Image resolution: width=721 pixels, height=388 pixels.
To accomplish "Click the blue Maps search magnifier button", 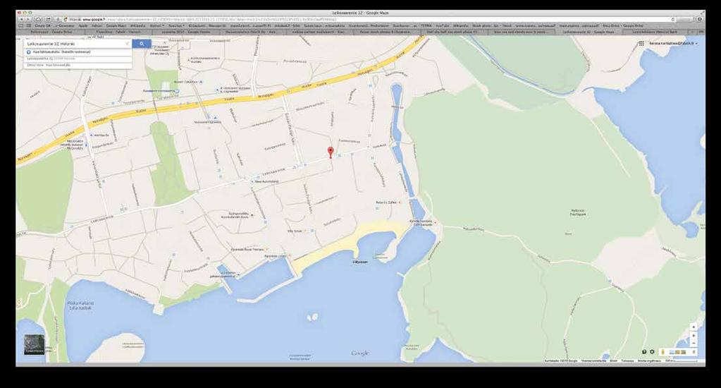I will 142,44.
